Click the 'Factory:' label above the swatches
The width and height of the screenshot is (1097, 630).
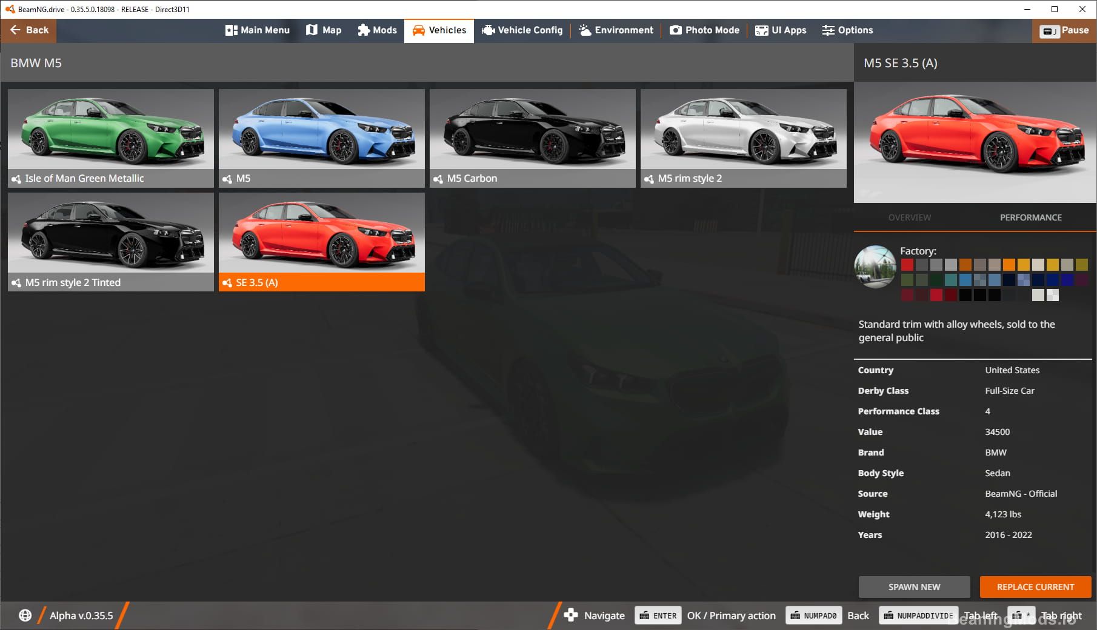pyautogui.click(x=918, y=251)
